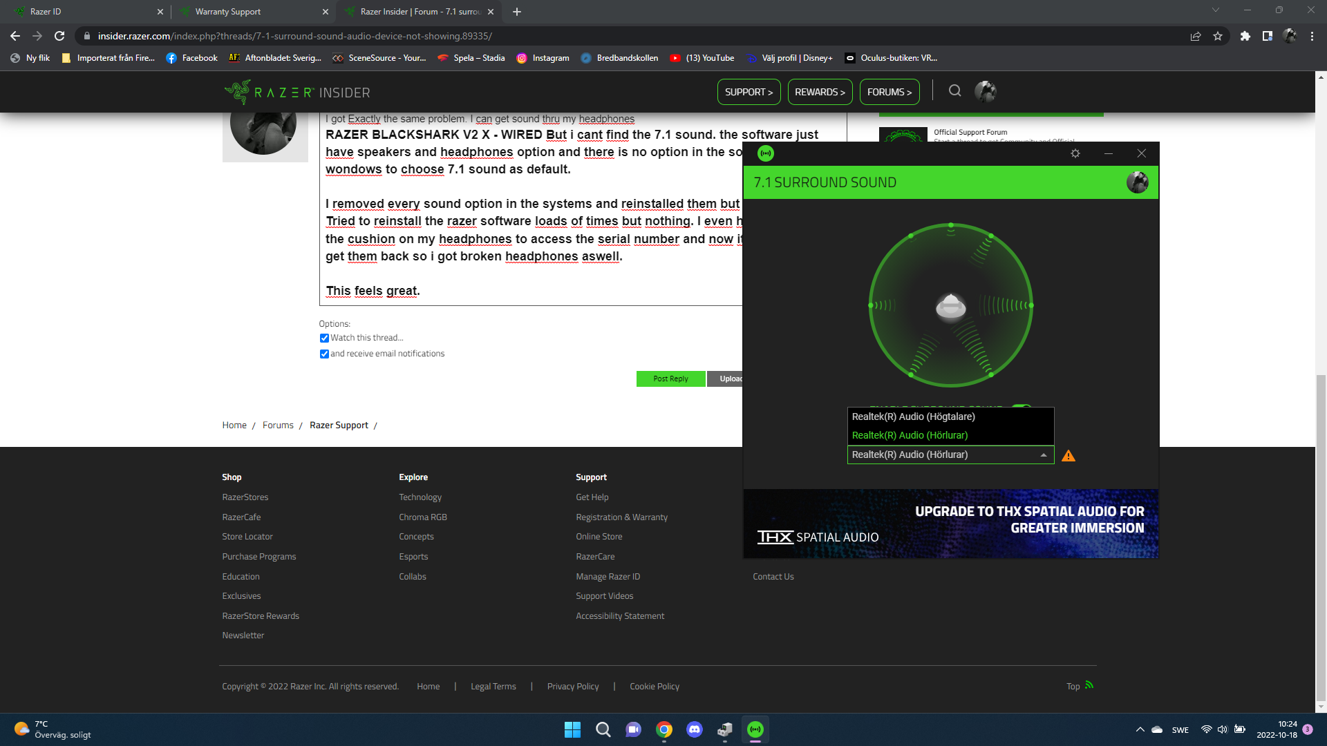Click the Razer Insider logo
1327x746 pixels.
coord(297,92)
